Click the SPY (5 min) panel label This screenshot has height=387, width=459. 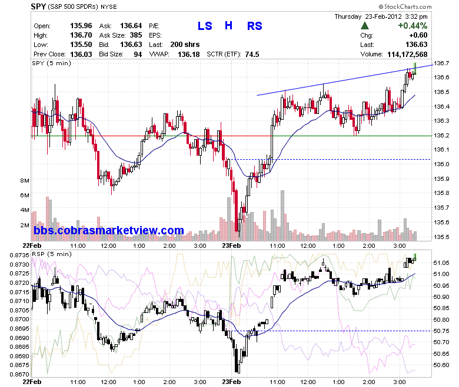point(52,63)
